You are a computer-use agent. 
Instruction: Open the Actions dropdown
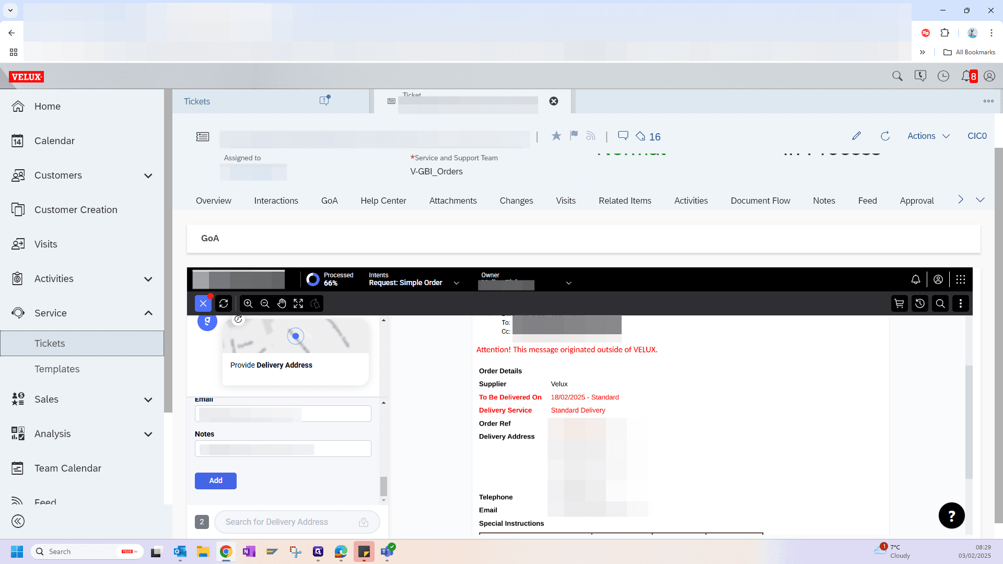(x=929, y=136)
